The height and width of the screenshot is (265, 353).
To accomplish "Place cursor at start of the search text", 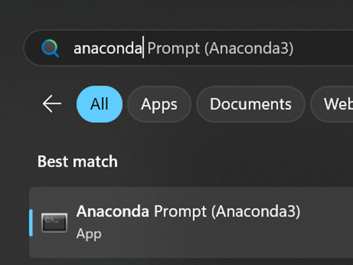I will (x=74, y=48).
